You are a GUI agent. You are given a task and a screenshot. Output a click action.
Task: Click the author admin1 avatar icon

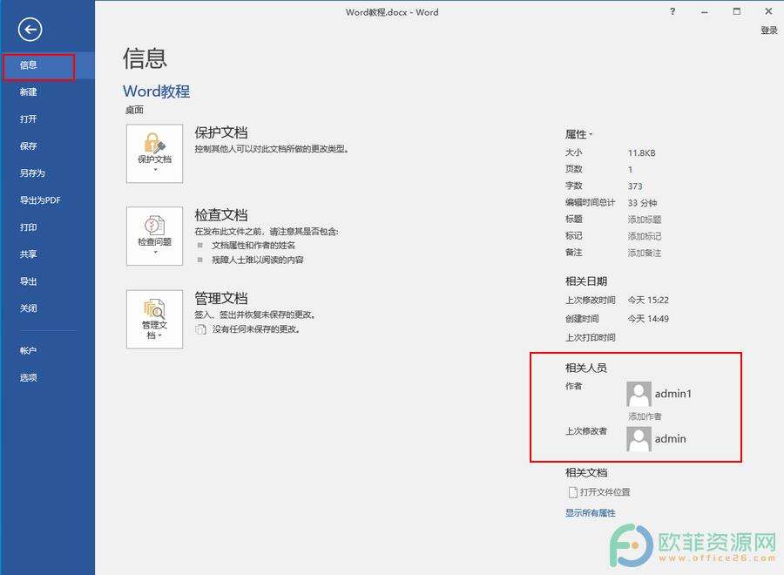click(x=639, y=394)
